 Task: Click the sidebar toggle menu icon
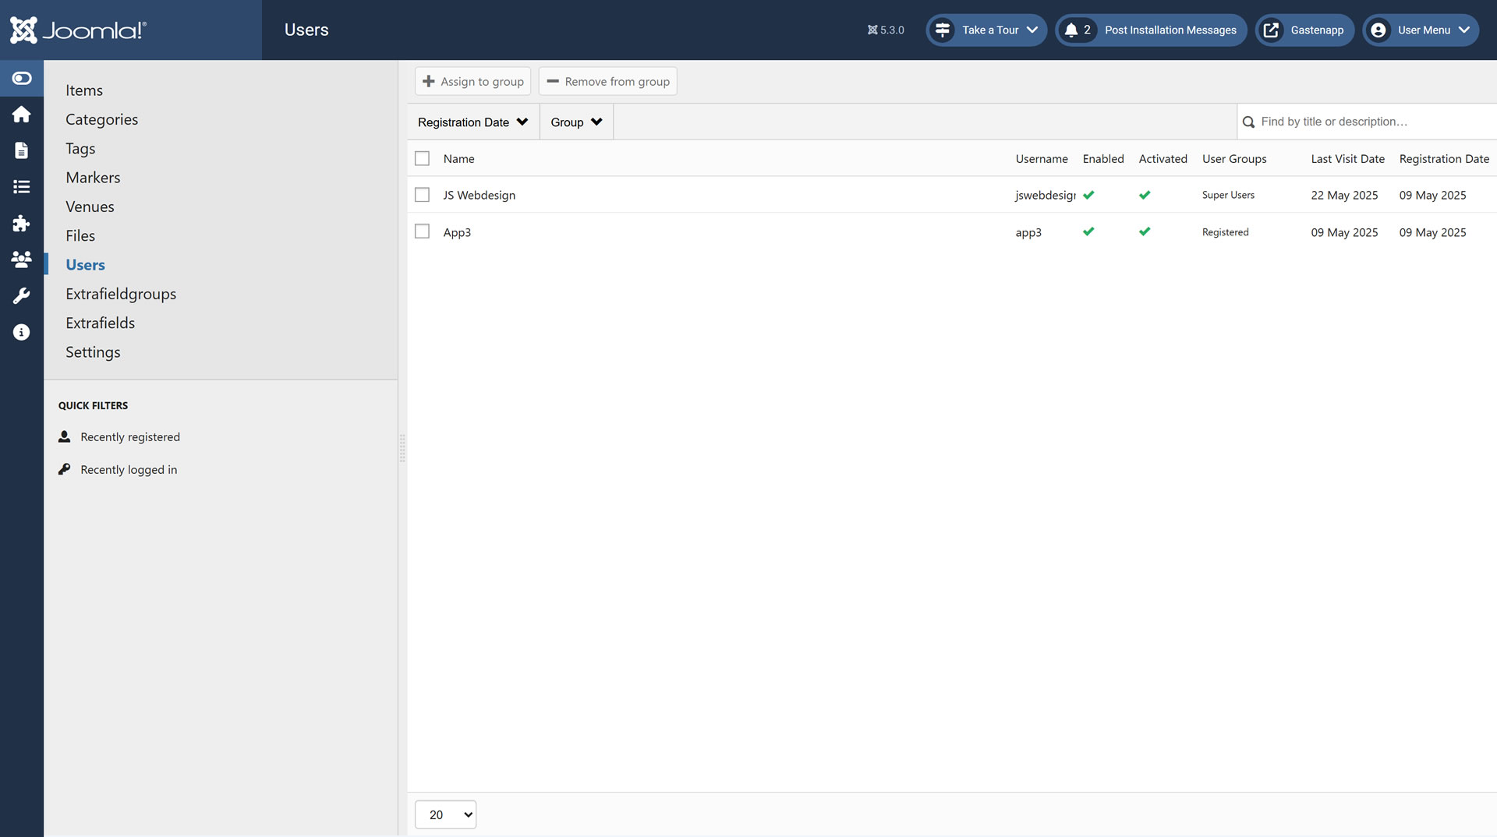[x=22, y=78]
